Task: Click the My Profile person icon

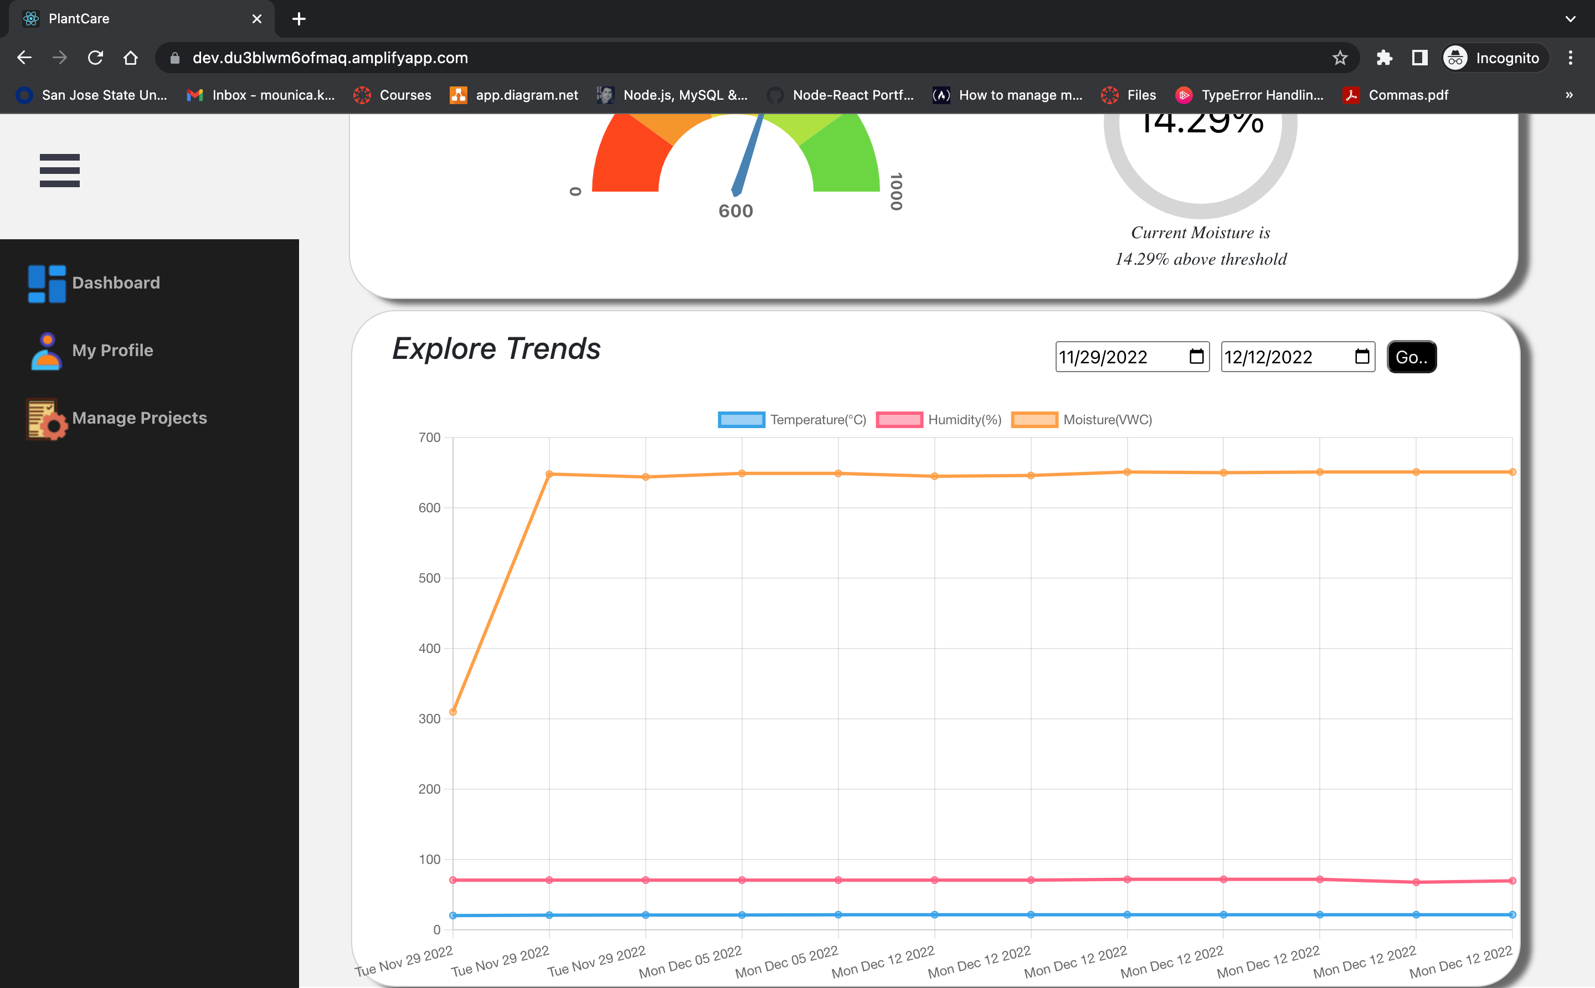Action: pos(47,351)
